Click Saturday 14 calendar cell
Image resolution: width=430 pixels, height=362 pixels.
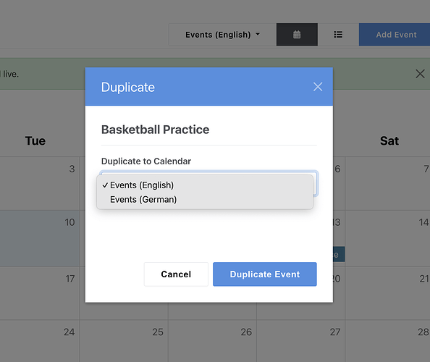(x=387, y=238)
